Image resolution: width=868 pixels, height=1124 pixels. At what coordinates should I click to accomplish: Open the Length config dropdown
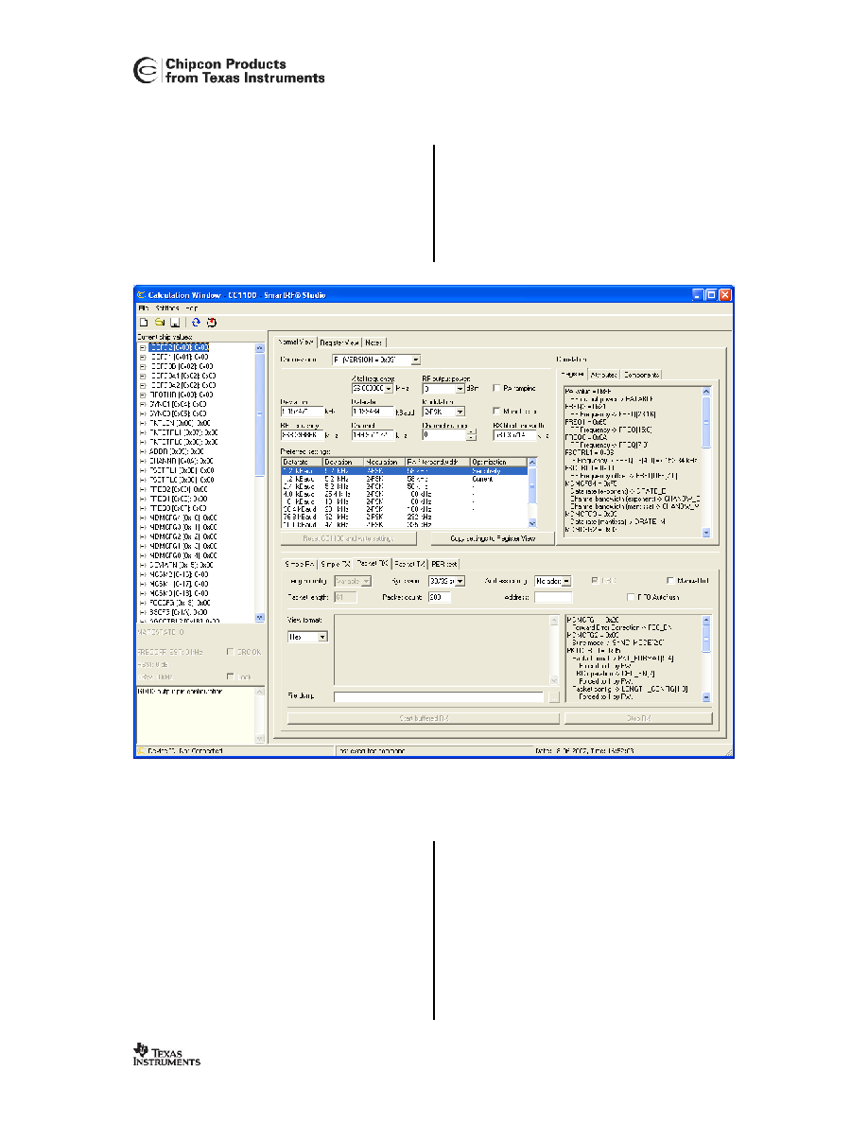(366, 581)
